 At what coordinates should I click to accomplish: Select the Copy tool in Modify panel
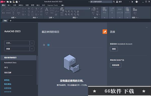point(29,12)
